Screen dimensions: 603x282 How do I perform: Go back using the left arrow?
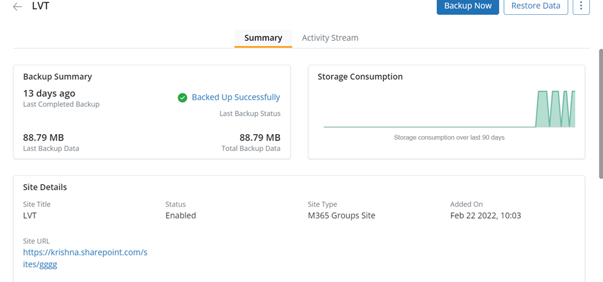point(17,7)
